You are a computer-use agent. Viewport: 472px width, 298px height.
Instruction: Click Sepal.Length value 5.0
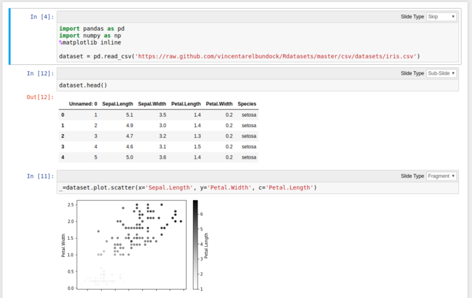click(x=129, y=157)
